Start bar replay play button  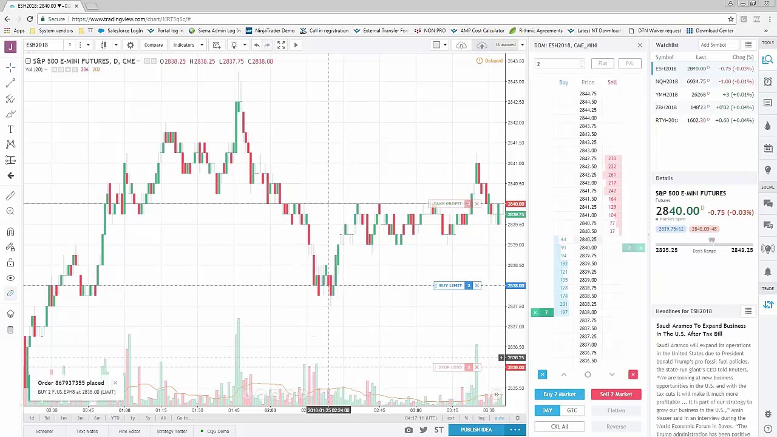296,45
